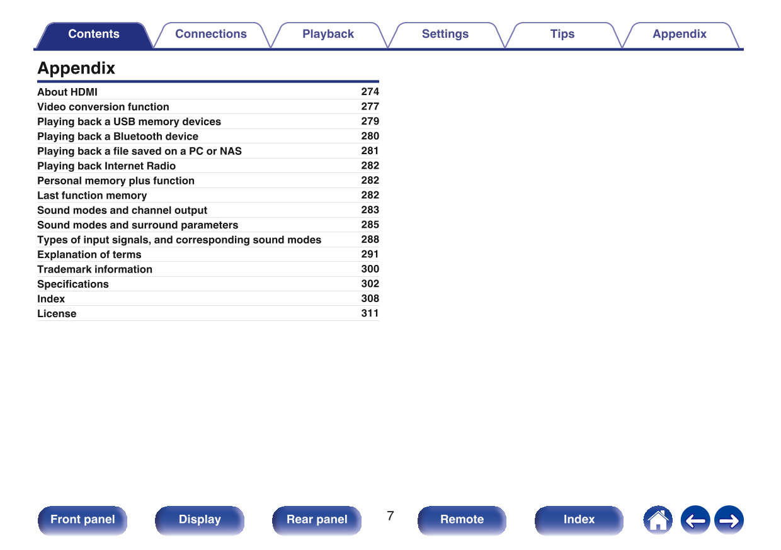Click the Index button in bottom bar

pos(578,520)
